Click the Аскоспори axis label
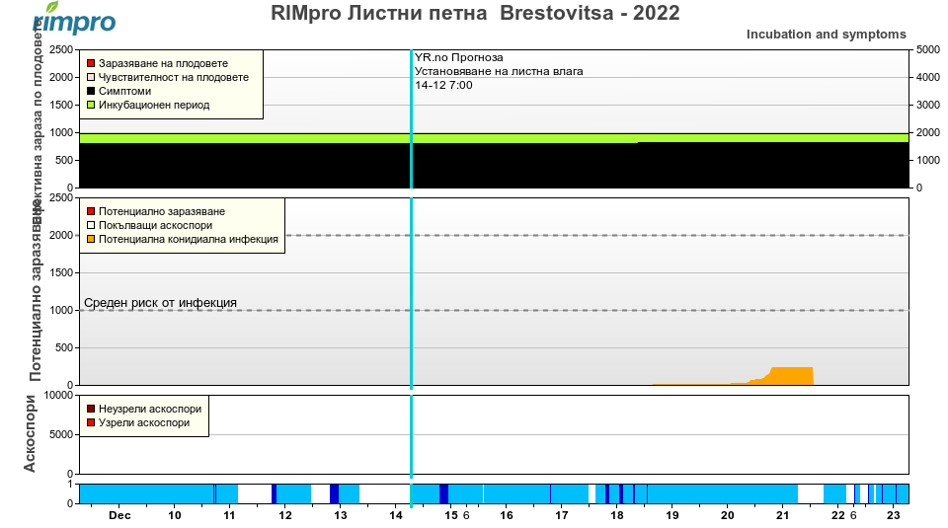948x528 pixels. point(30,434)
